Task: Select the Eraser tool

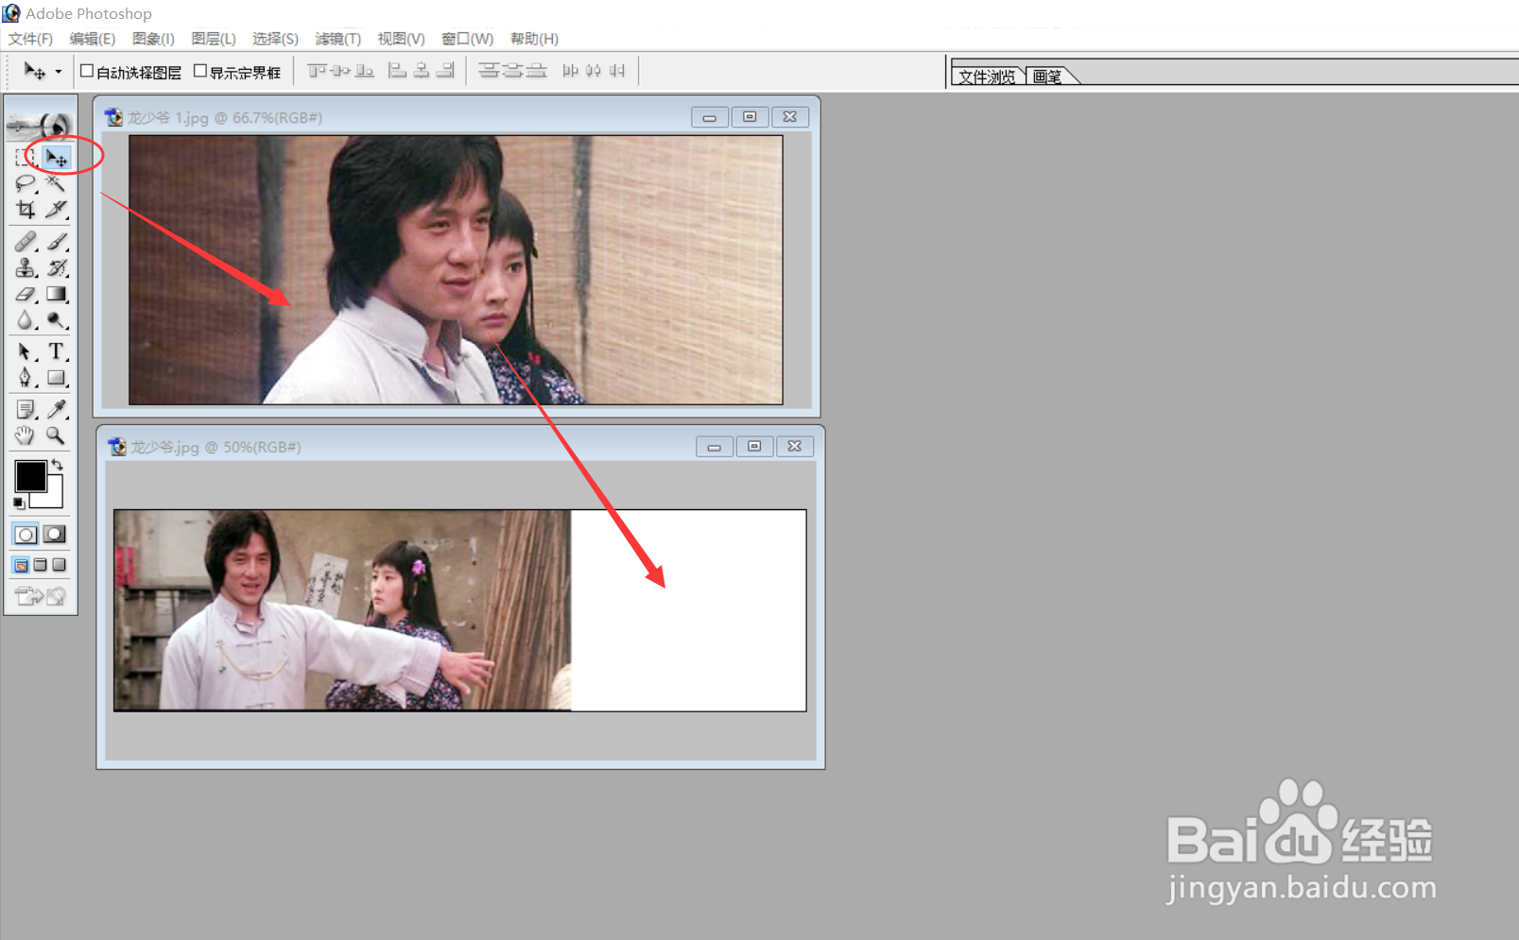Action: [26, 295]
